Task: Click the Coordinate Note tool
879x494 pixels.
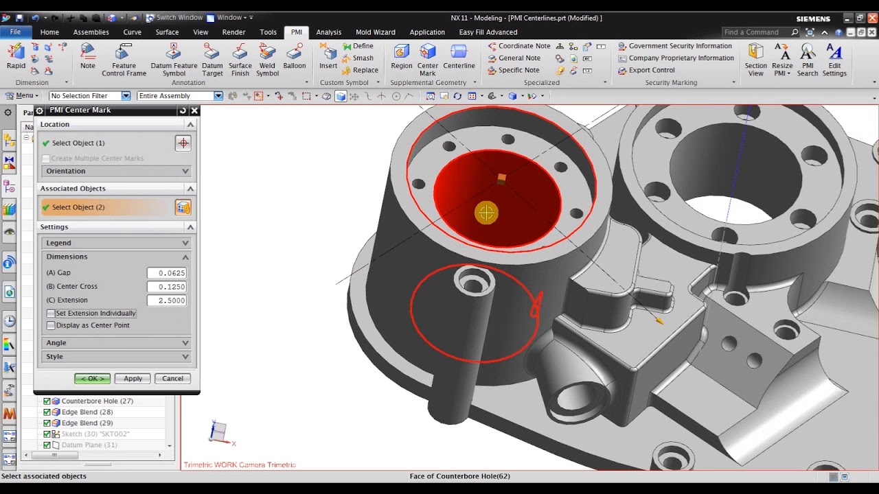Action: tap(519, 46)
